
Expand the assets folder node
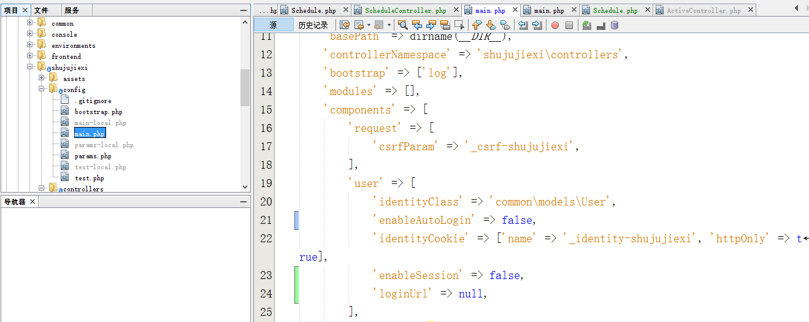pyautogui.click(x=42, y=79)
